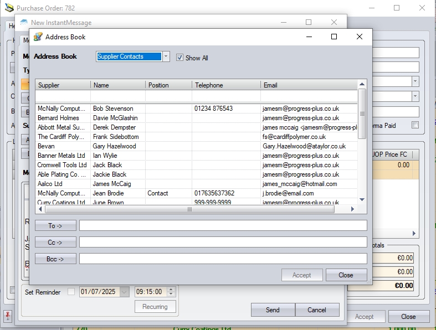Open the reminder date picker dropdown
Image resolution: width=436 pixels, height=330 pixels.
pos(124,292)
